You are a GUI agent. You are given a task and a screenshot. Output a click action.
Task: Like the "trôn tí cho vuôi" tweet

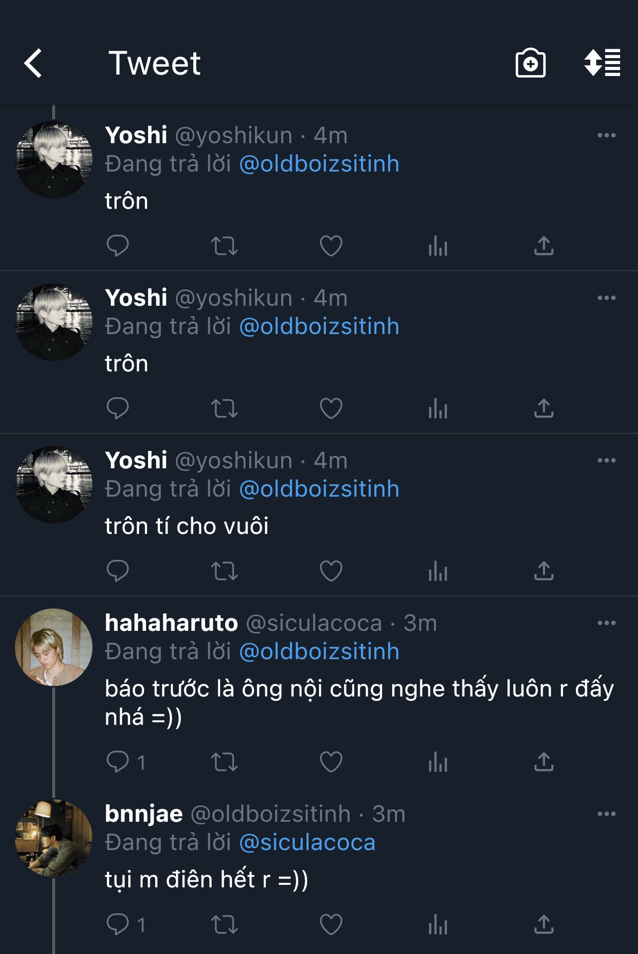331,571
